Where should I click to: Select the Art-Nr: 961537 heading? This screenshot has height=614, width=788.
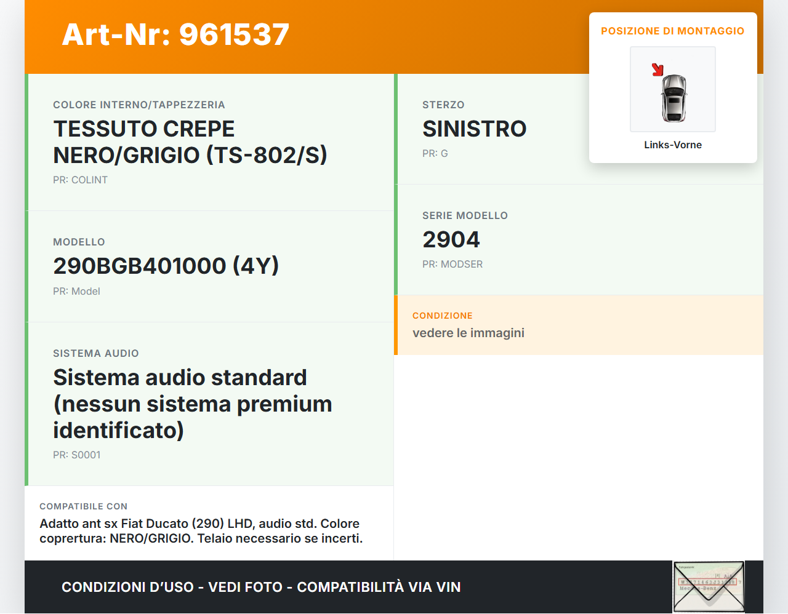175,34
